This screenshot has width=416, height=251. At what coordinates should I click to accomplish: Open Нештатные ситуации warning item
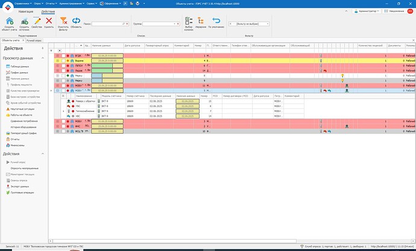[x=20, y=109]
